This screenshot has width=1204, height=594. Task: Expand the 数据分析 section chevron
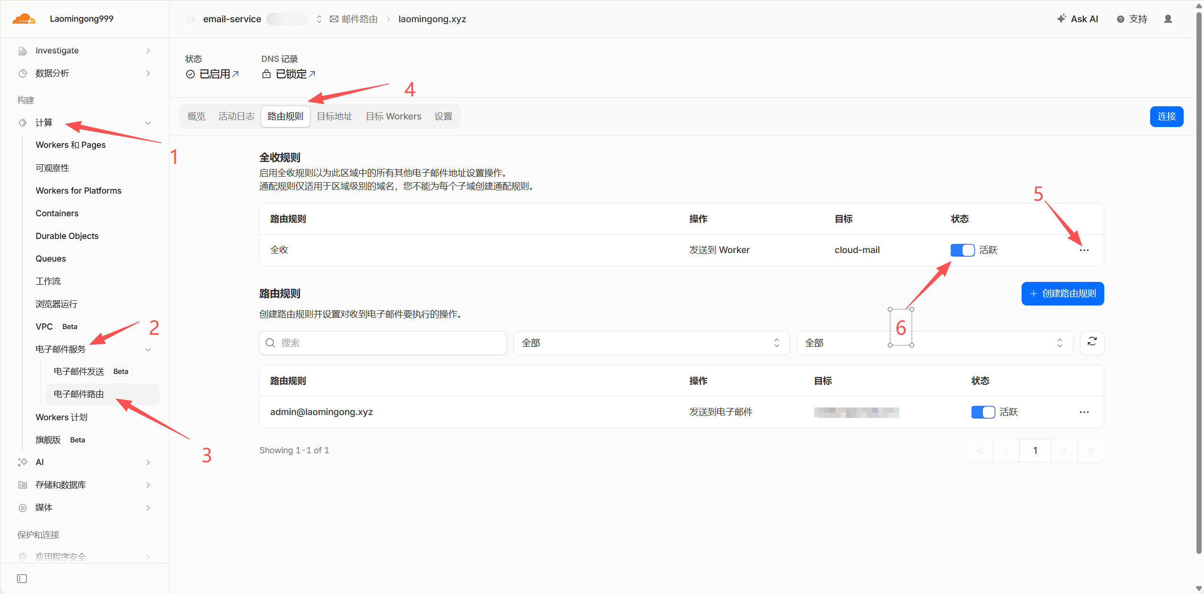point(148,73)
